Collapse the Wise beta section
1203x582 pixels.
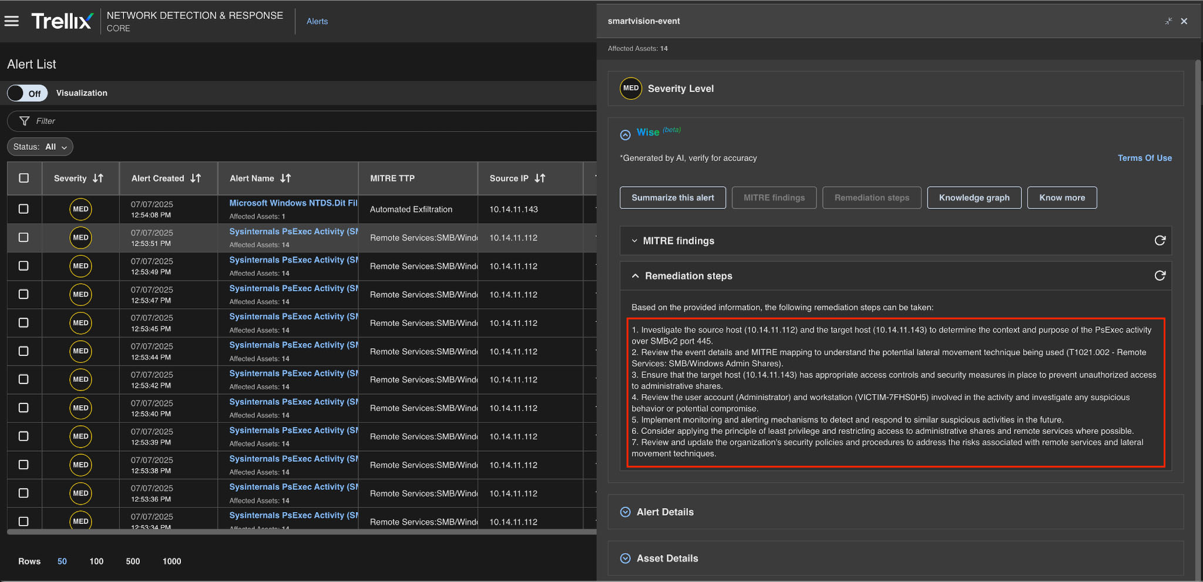(626, 134)
